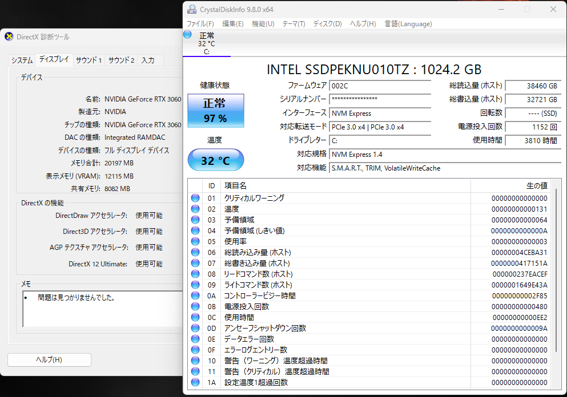
Task: Click status orb for row 1A 設定温度1超過回数
Action: [195, 382]
